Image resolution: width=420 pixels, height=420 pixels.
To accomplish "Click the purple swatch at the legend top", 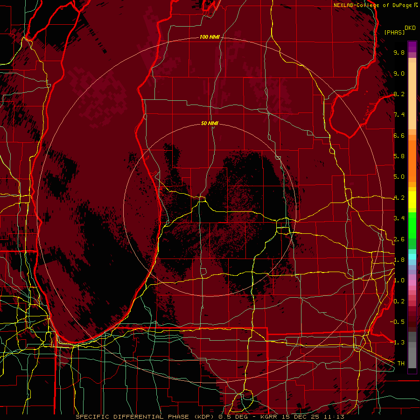I will 412,47.
